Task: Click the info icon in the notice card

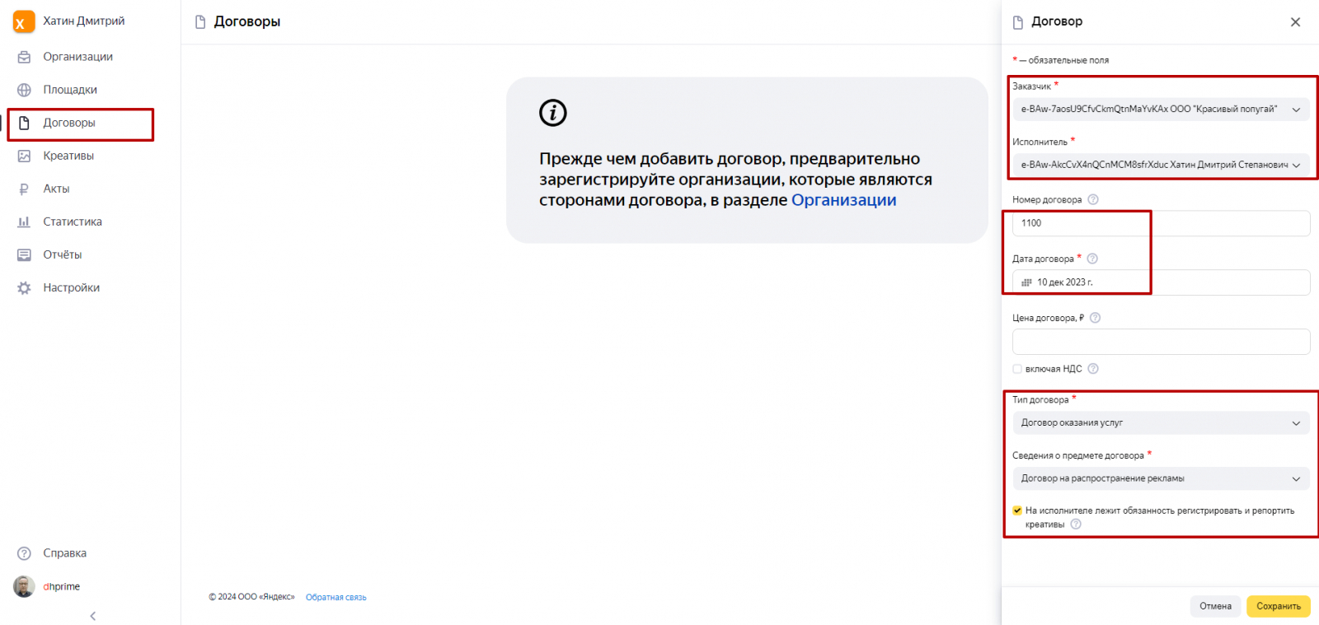Action: (553, 113)
